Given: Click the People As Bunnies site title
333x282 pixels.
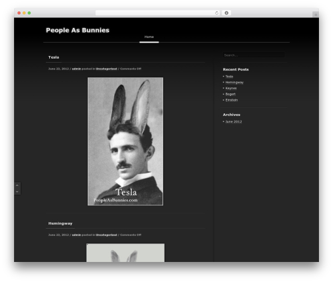Looking at the screenshot, I should pyautogui.click(x=77, y=30).
